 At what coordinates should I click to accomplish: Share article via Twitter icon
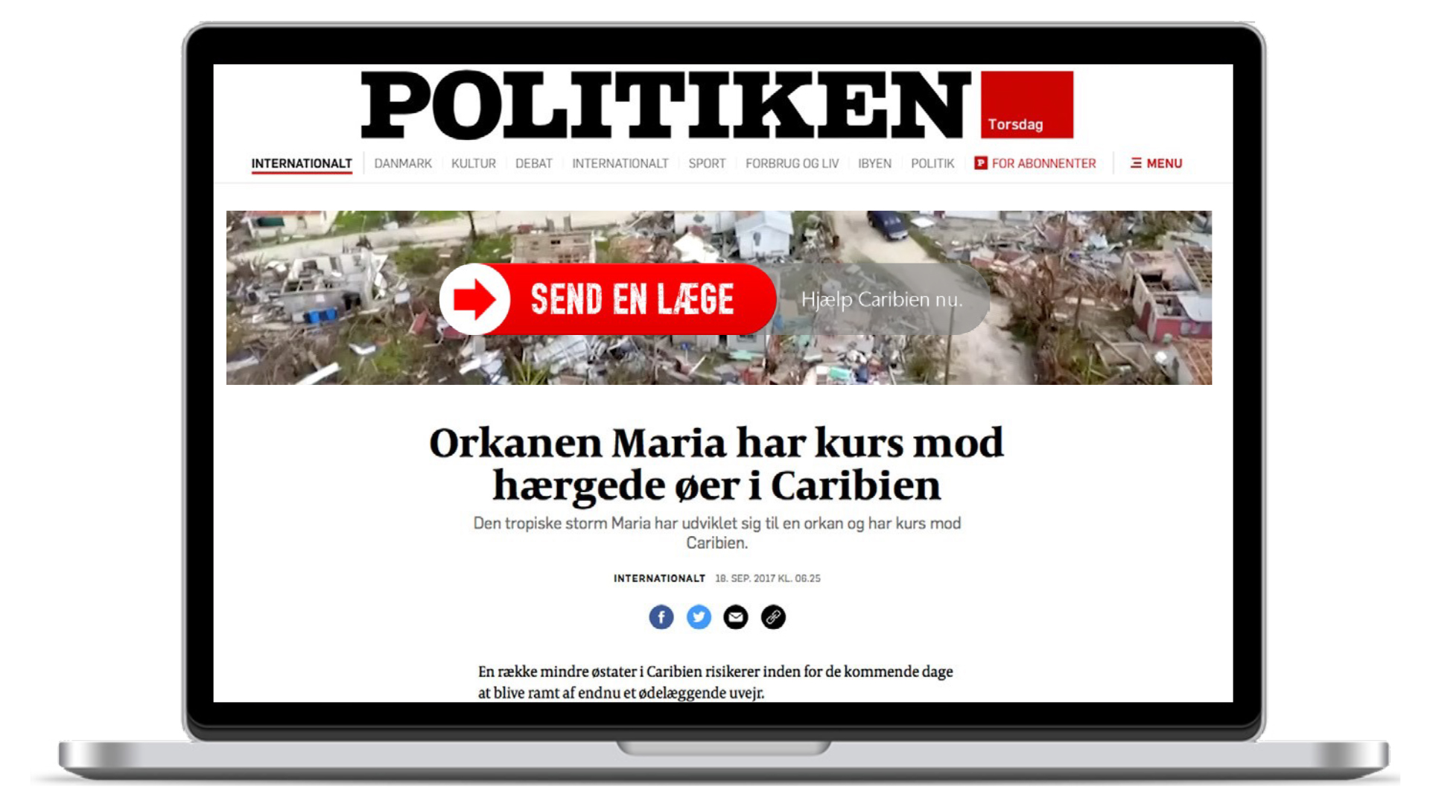pos(699,617)
